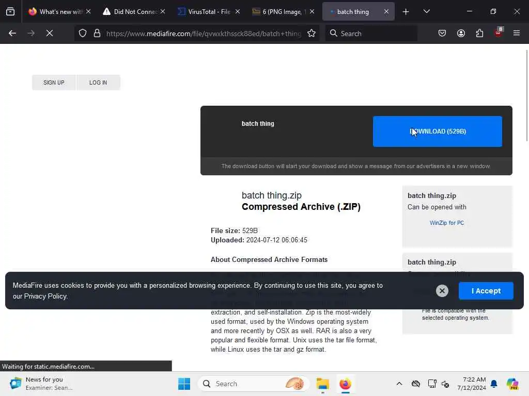Dismiss cookie banner with X icon
Screen dimensions: 529x396
pos(442,291)
